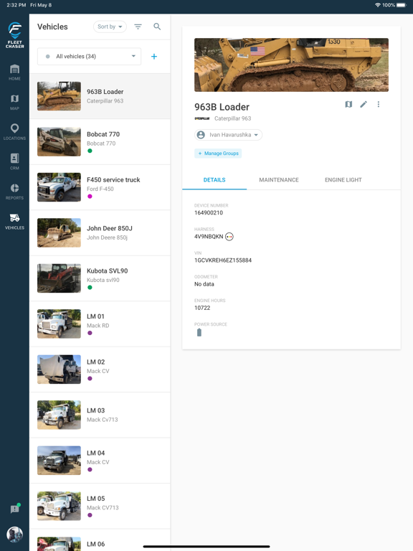Screen dimensions: 413x551
Task: Select 963B Loader in vehicle list
Action: [100, 96]
